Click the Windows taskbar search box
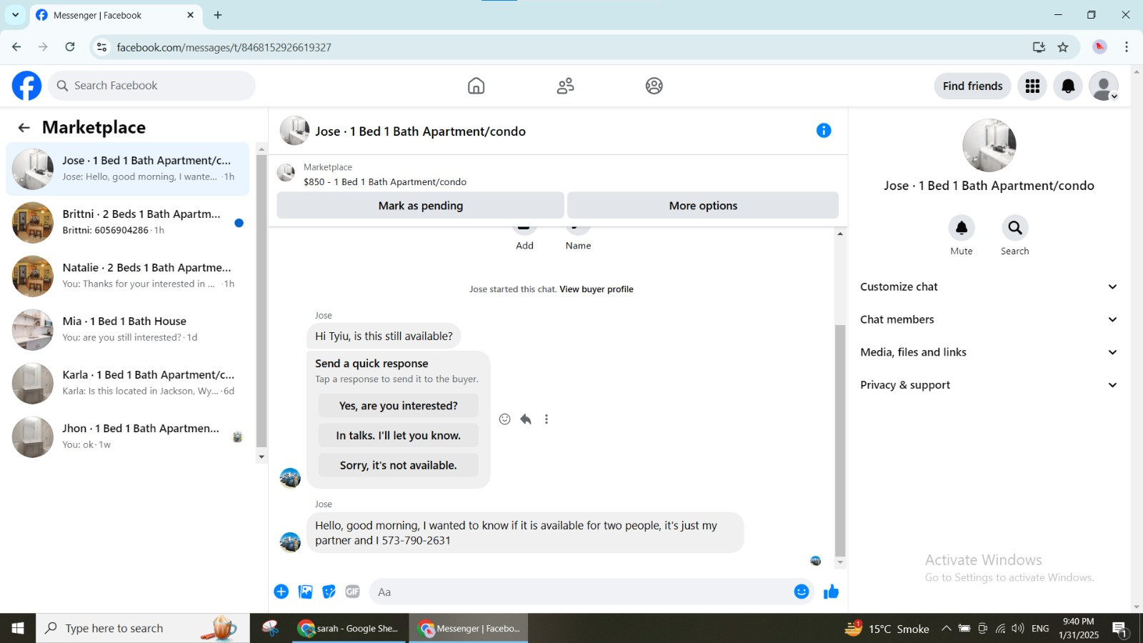1143x643 pixels. pos(143,629)
